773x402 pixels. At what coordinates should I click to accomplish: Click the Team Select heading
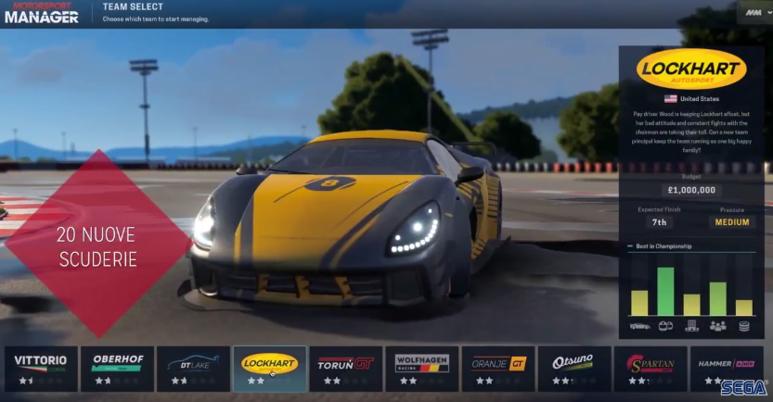point(133,6)
